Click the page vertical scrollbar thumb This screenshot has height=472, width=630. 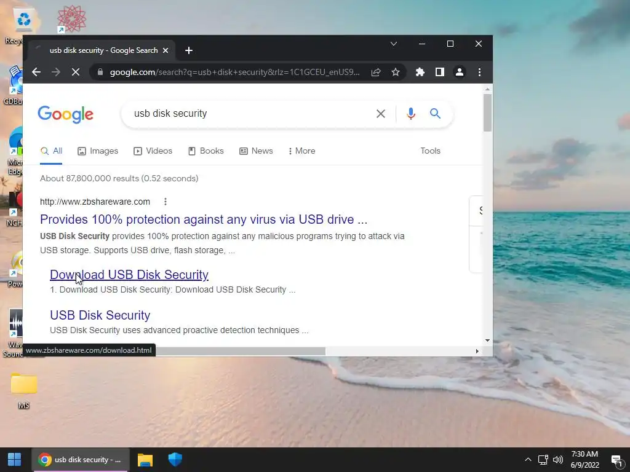point(487,112)
